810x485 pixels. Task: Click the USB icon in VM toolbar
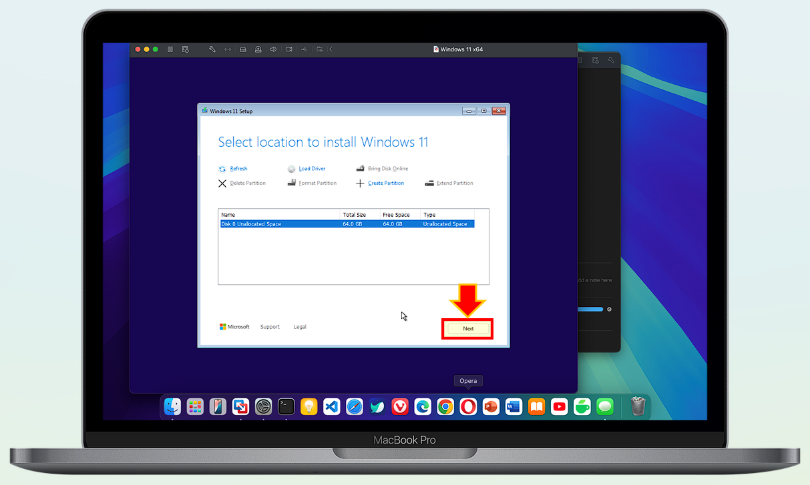pyautogui.click(x=305, y=49)
